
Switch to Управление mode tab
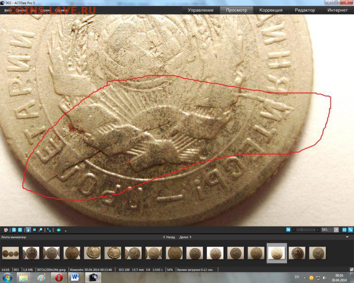coord(201,10)
